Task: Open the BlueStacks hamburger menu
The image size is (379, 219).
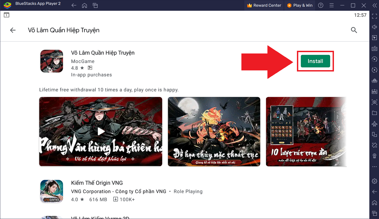Action: [331, 5]
